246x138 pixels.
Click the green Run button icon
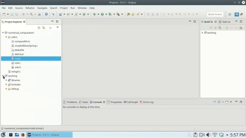point(102,14)
